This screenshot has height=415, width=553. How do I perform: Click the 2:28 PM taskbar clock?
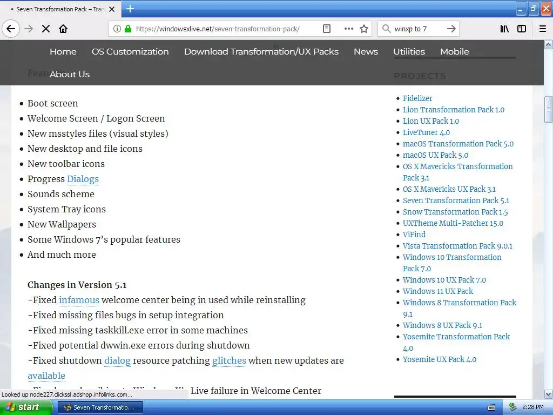pos(532,407)
